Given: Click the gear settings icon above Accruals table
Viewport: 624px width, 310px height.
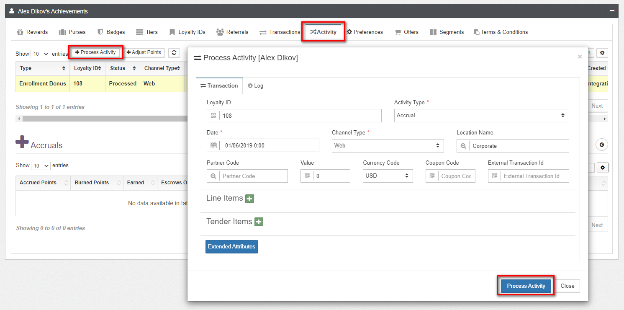Looking at the screenshot, I should click(x=603, y=168).
